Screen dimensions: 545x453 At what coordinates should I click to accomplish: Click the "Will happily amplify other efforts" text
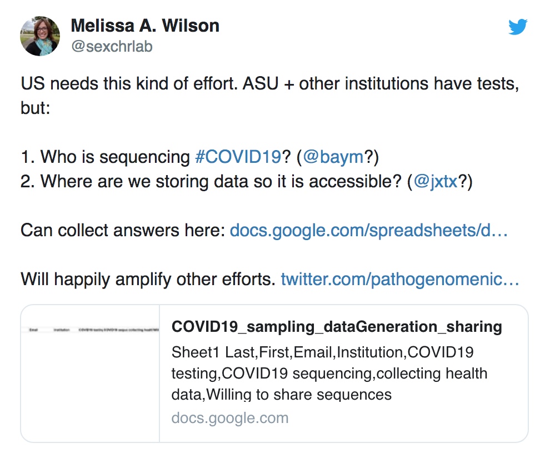tap(148, 278)
